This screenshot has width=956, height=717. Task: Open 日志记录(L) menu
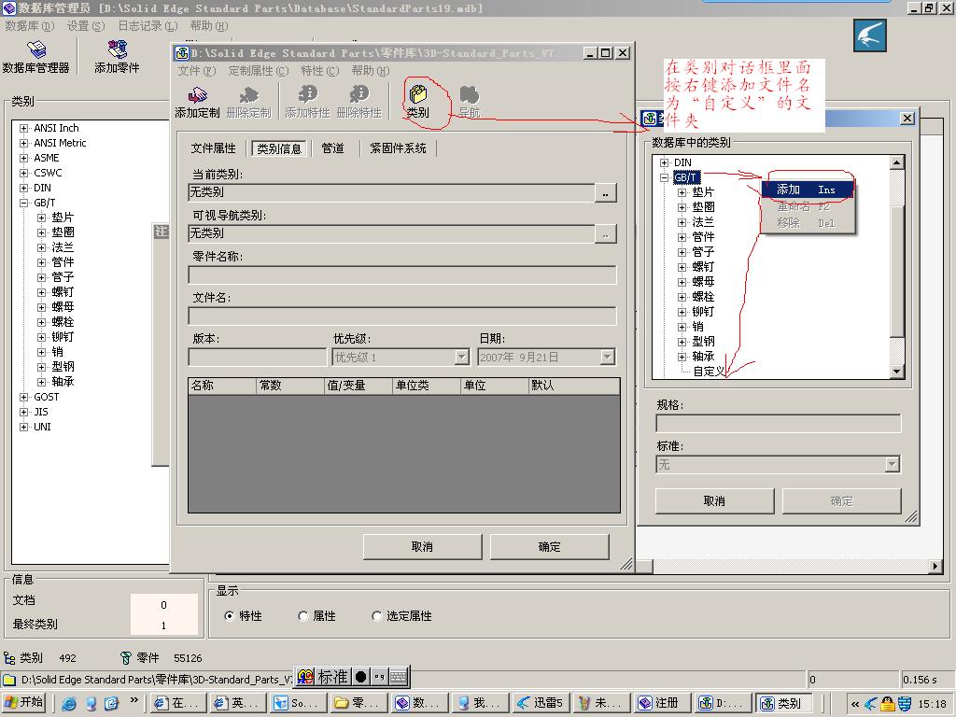pyautogui.click(x=148, y=25)
